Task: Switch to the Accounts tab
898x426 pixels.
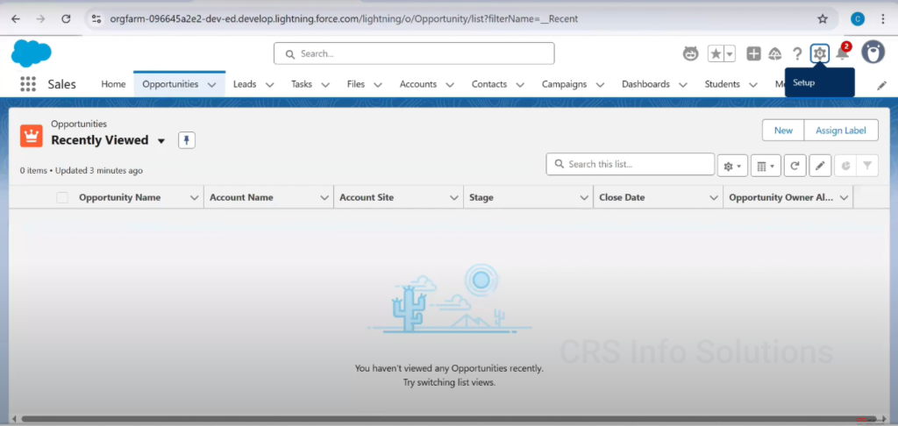Action: point(417,84)
